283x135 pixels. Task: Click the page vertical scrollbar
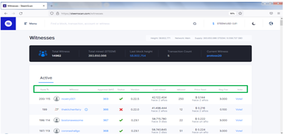281,76
